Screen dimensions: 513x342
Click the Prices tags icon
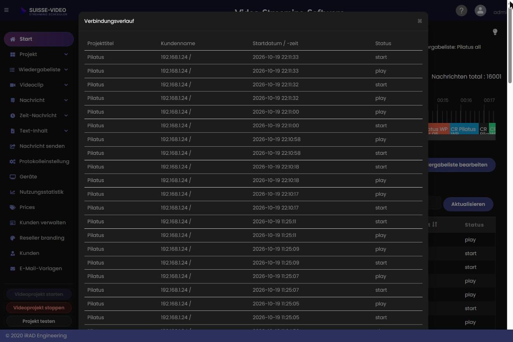click(12, 207)
